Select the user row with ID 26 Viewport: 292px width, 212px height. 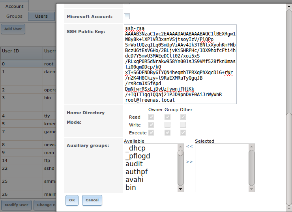point(28,194)
